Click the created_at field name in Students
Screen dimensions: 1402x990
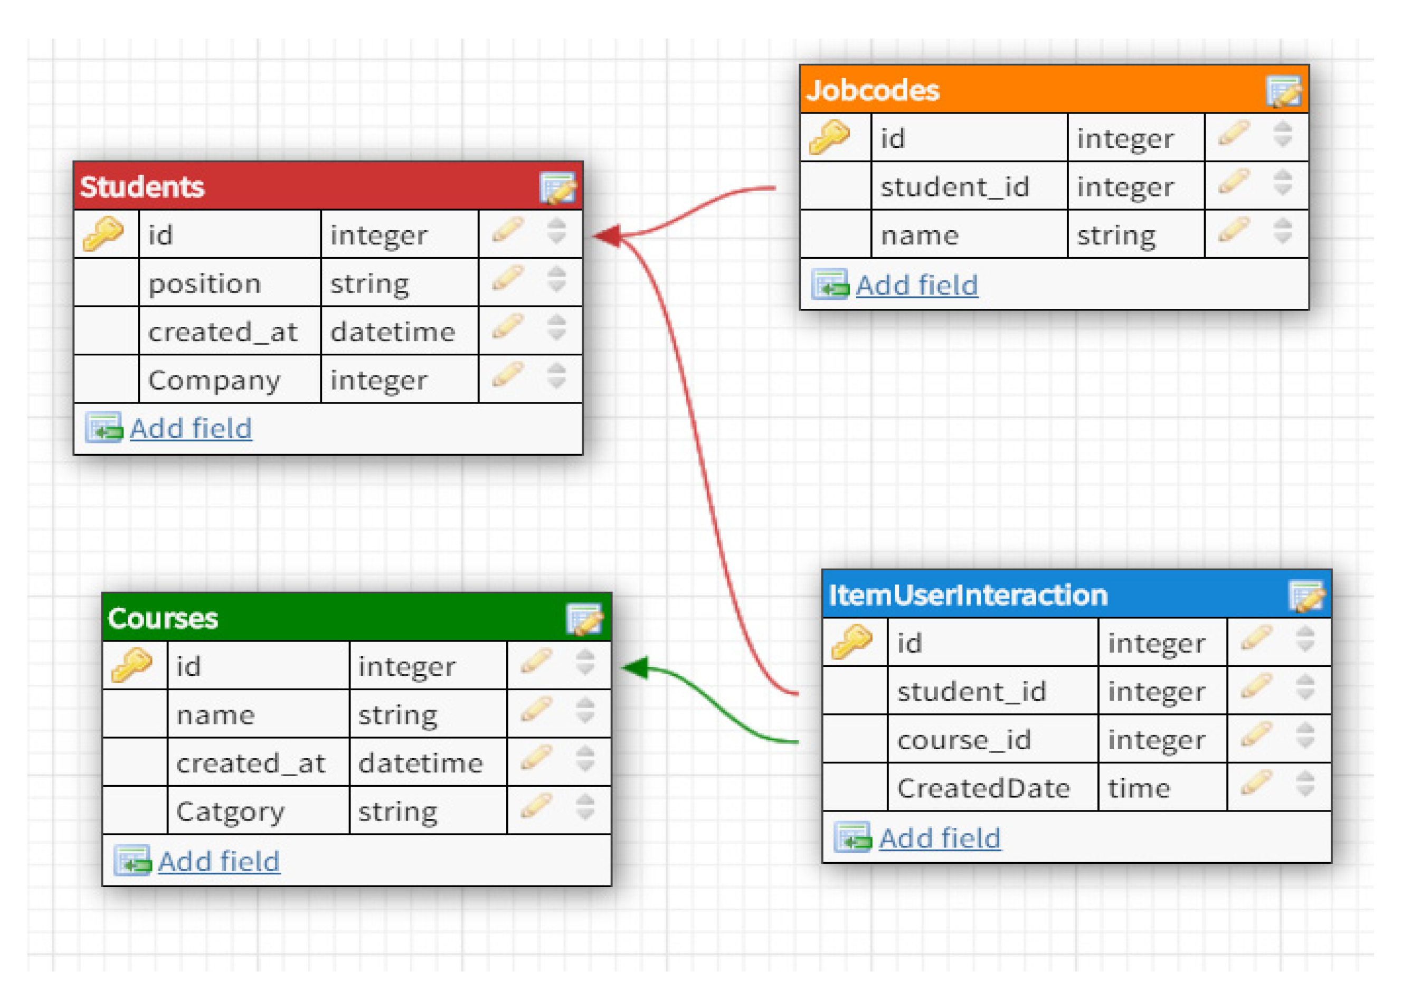point(223,332)
